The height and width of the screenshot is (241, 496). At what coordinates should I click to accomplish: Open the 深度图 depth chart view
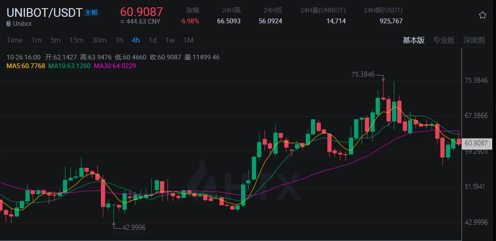[474, 40]
